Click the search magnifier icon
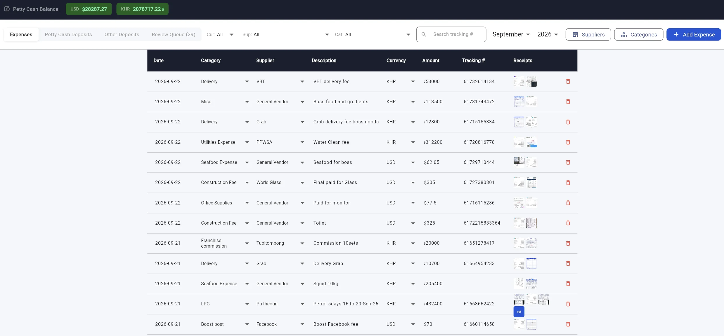 tap(424, 34)
